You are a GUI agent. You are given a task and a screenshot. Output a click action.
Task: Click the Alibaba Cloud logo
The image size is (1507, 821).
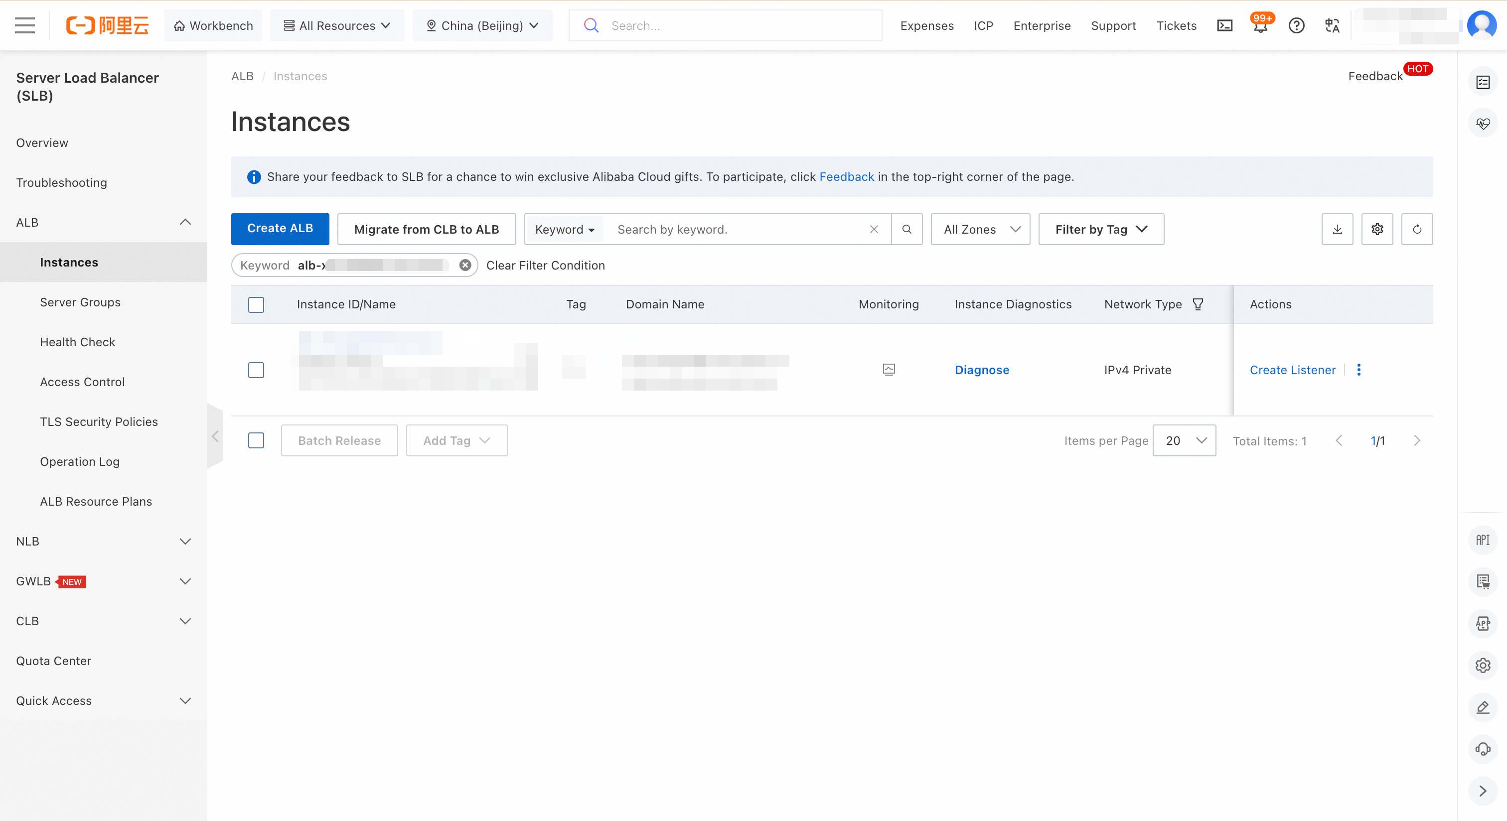(x=107, y=25)
